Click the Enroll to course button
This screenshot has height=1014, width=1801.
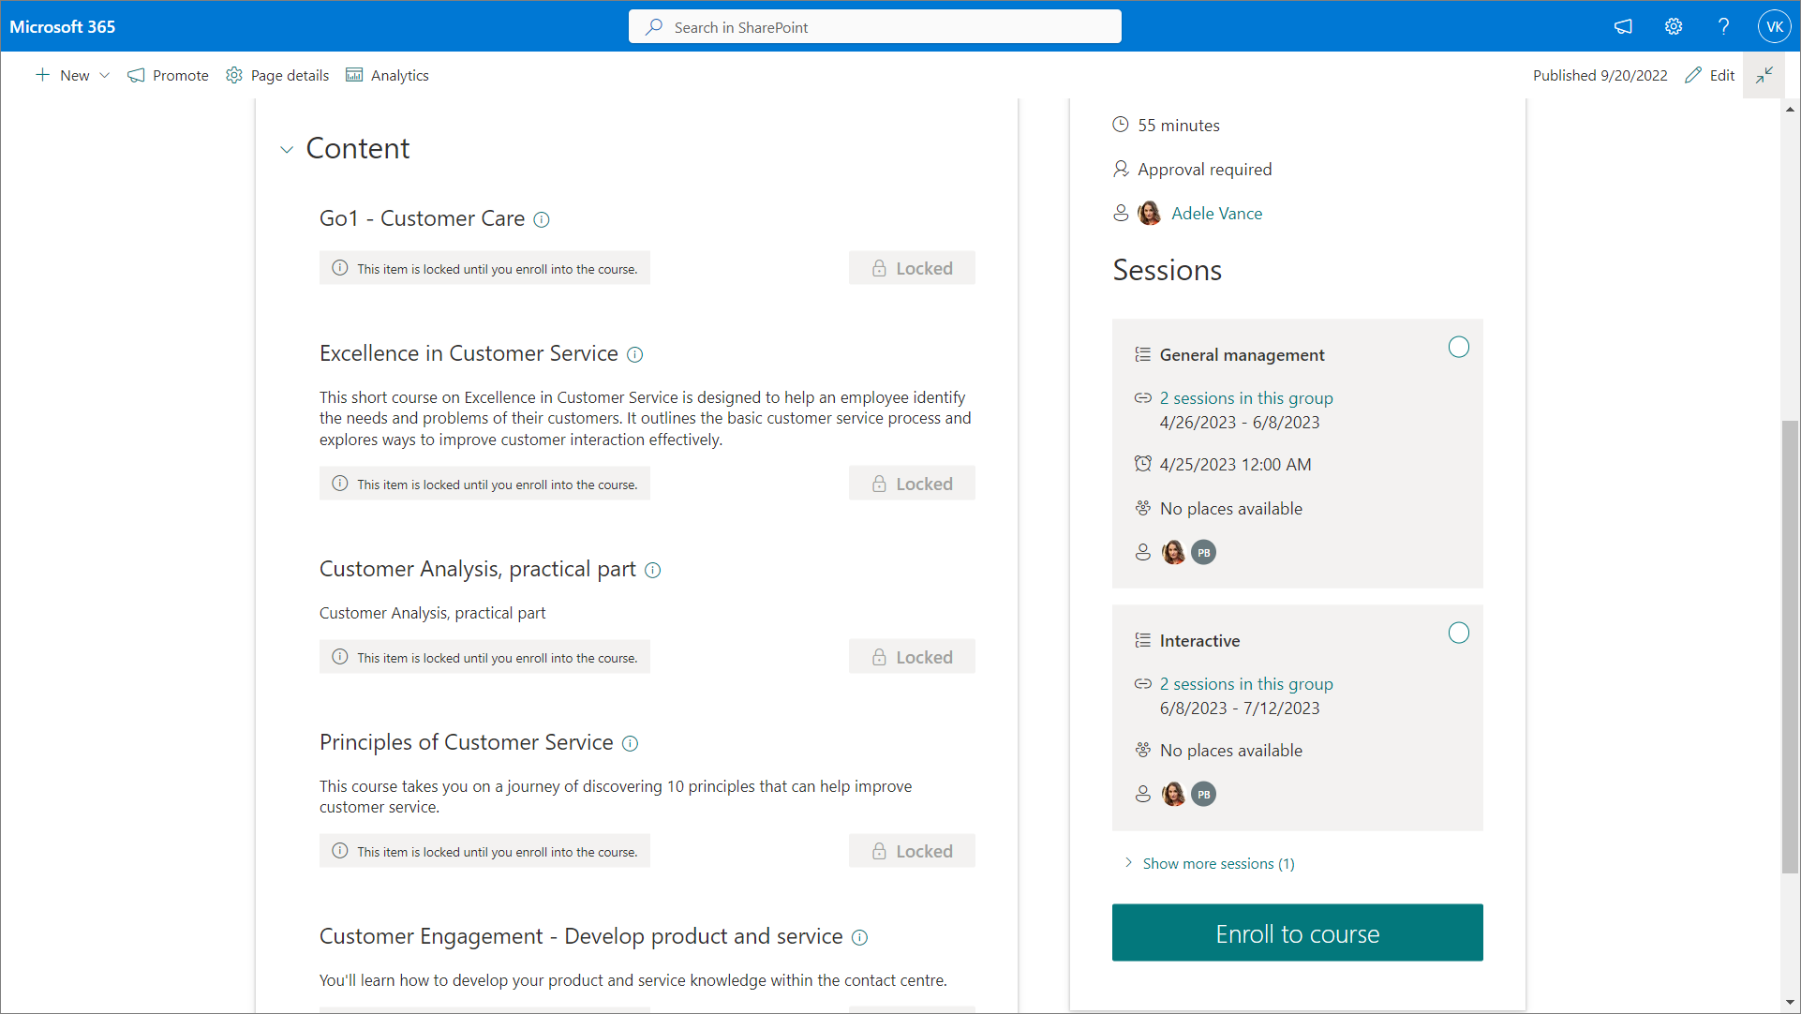pos(1297,932)
